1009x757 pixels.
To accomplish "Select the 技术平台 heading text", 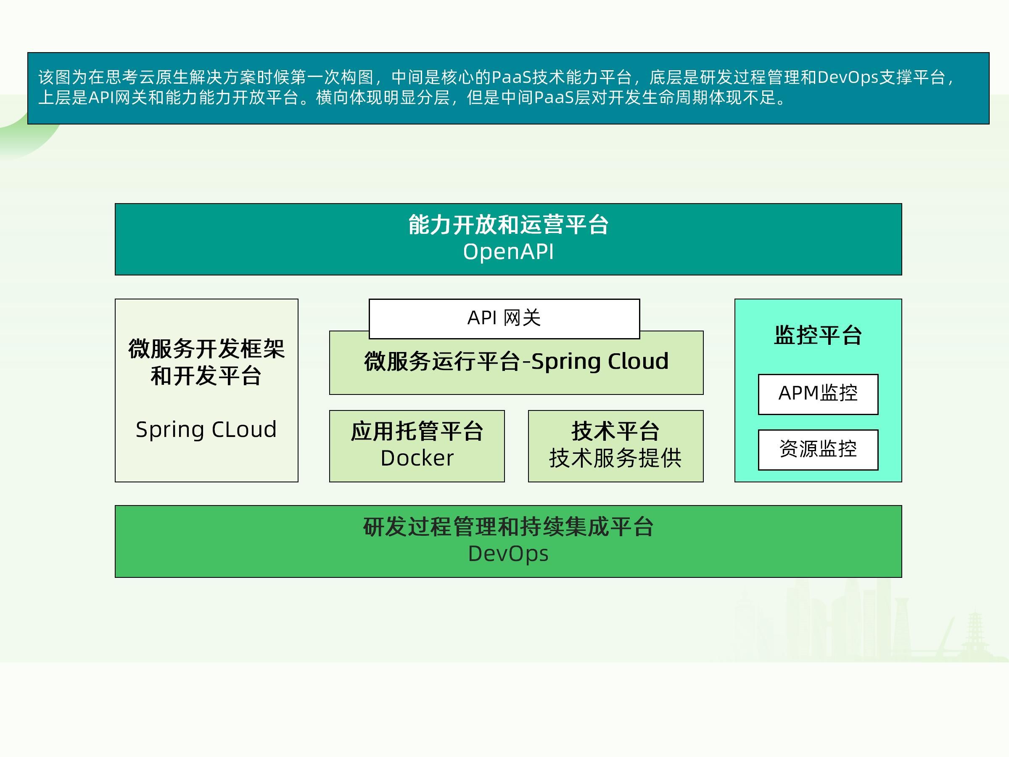I will tap(615, 431).
